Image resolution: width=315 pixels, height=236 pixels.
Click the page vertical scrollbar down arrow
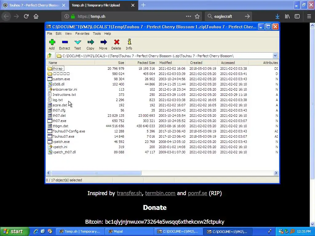(312, 224)
